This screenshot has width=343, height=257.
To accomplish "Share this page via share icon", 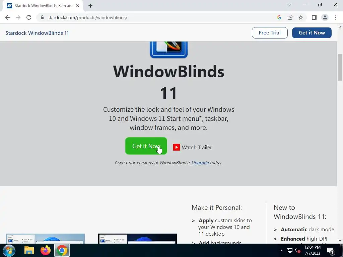I will (290, 17).
